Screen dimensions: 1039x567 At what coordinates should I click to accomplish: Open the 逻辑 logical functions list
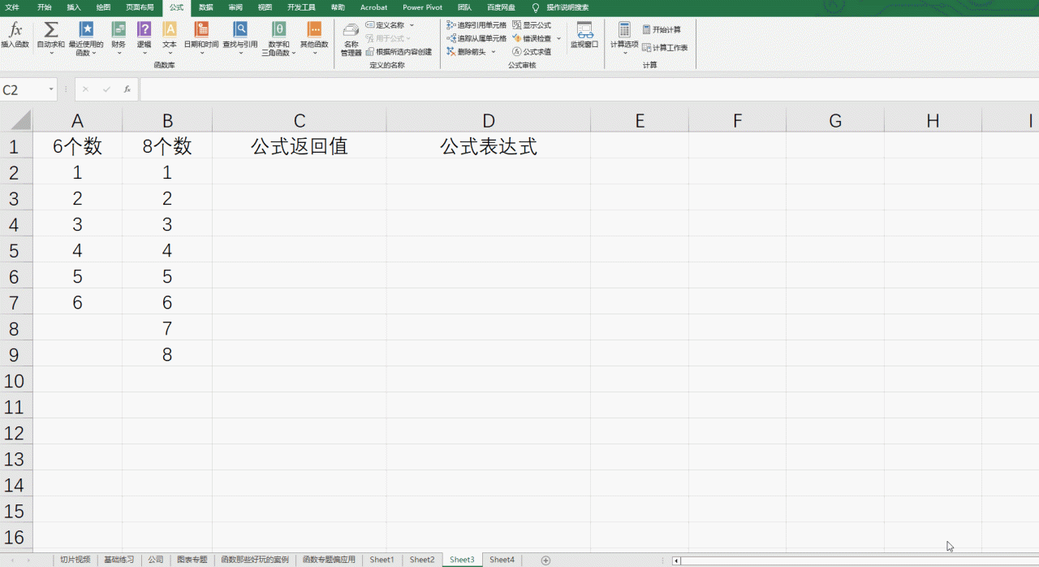tap(144, 38)
